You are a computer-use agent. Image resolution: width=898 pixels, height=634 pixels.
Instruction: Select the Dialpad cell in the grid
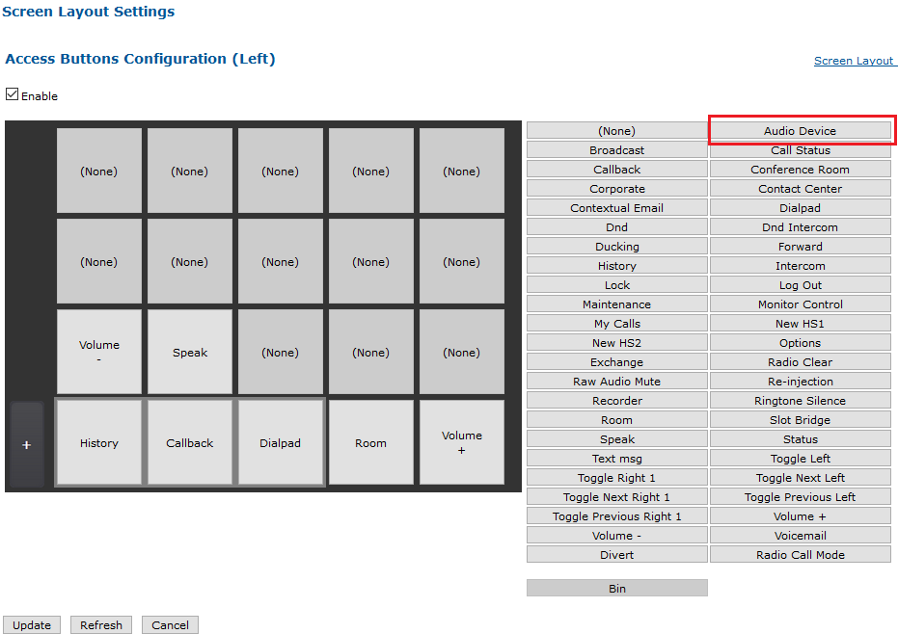pos(280,443)
